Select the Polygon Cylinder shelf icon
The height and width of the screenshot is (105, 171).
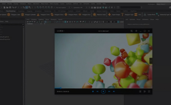coord(23,15)
